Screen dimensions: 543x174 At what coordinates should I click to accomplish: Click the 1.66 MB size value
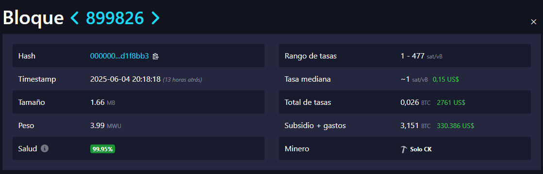(102, 102)
